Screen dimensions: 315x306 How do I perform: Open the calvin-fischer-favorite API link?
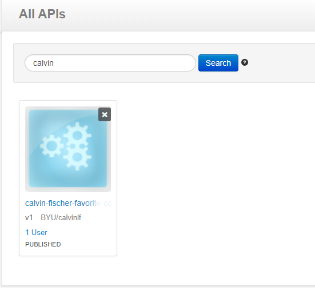pos(68,203)
